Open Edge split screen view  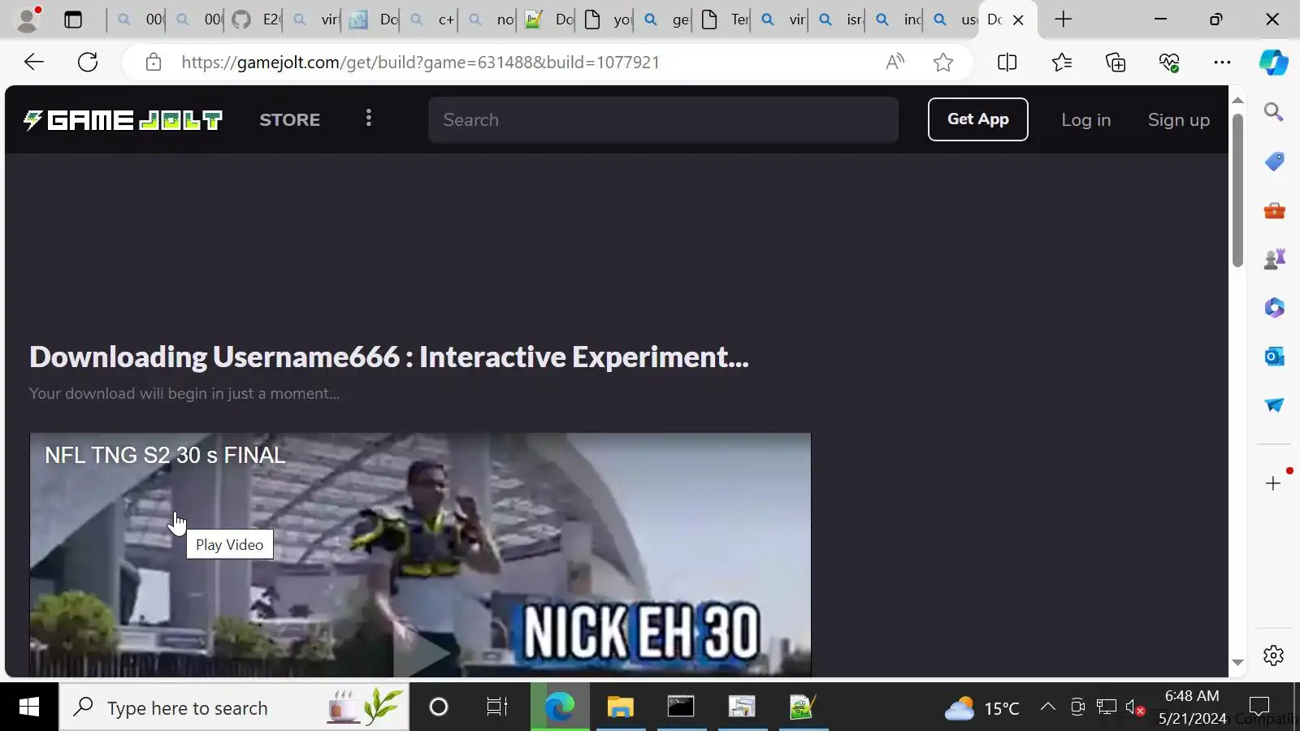pos(1007,62)
